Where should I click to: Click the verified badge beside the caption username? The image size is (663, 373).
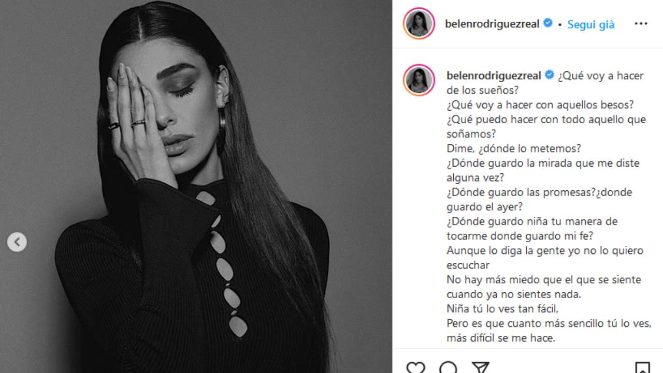tap(549, 75)
